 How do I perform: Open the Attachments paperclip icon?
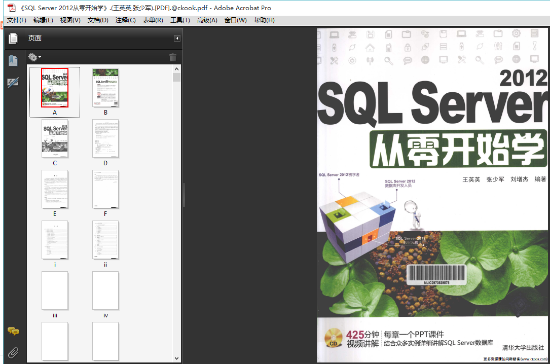(x=13, y=352)
